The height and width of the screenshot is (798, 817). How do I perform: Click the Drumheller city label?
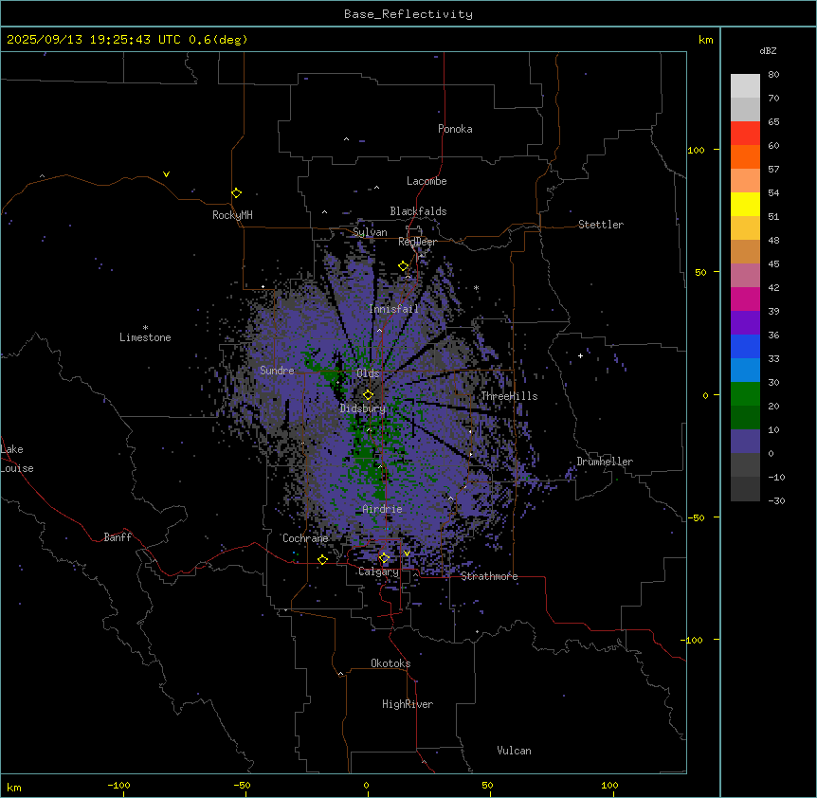click(x=605, y=462)
